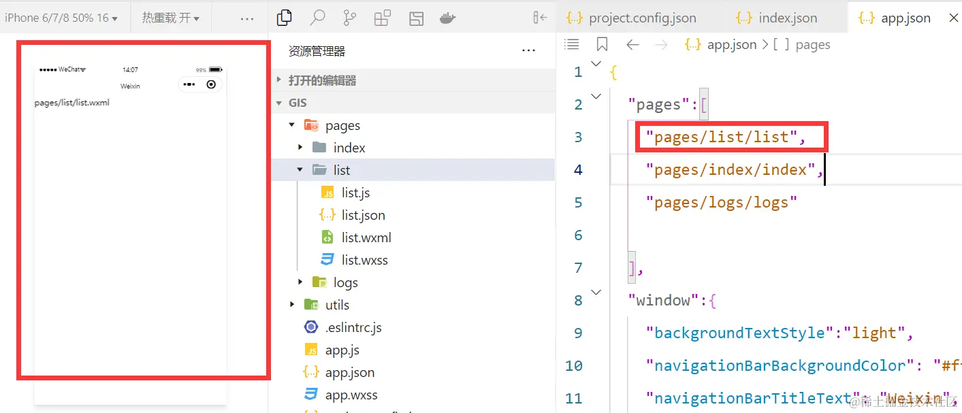Open the Docker whale icon
Viewport: 962px width, 413px height.
[x=448, y=18]
